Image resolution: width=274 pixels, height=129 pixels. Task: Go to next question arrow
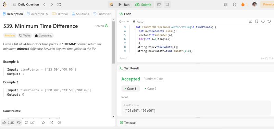[52, 4]
